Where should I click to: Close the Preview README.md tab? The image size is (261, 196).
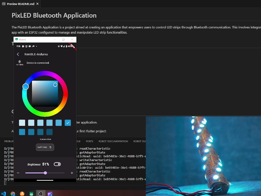[37, 4]
